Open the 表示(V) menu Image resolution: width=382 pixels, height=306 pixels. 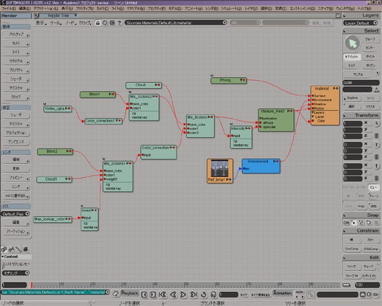pyautogui.click(x=67, y=8)
